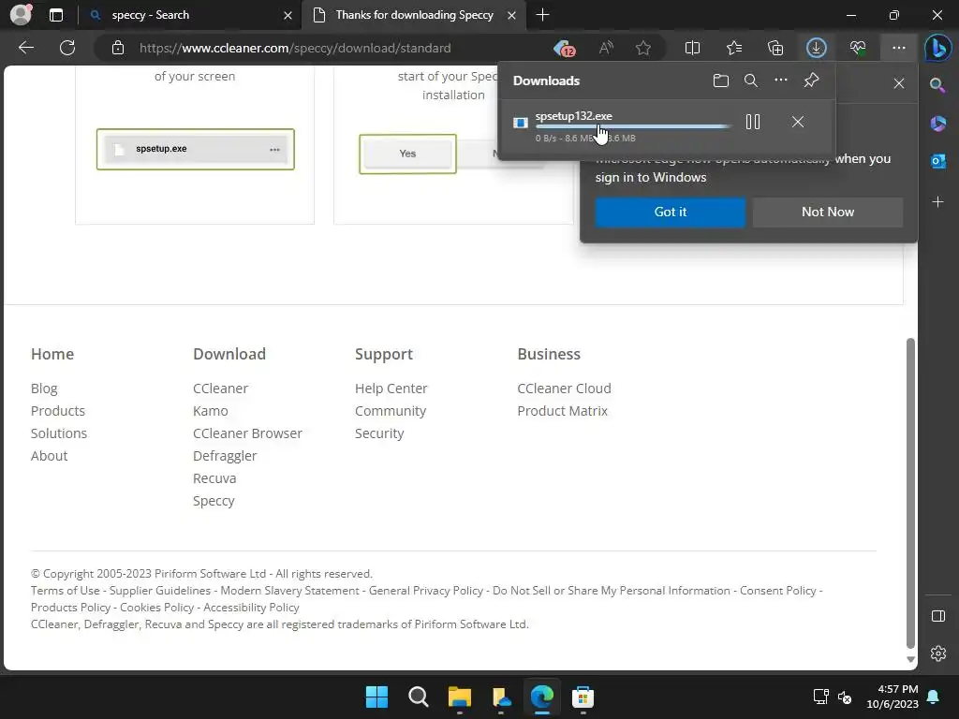Screen dimensions: 959x719
Task: Open Browser essentials heart icon
Action: pos(858,48)
